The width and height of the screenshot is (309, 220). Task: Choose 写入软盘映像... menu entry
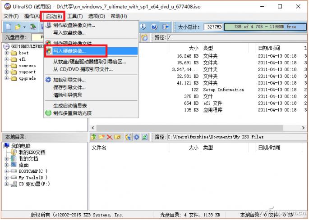coord(91,33)
